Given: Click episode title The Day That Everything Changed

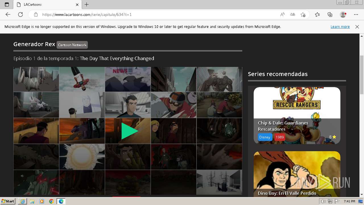Looking at the screenshot, I should [x=117, y=58].
